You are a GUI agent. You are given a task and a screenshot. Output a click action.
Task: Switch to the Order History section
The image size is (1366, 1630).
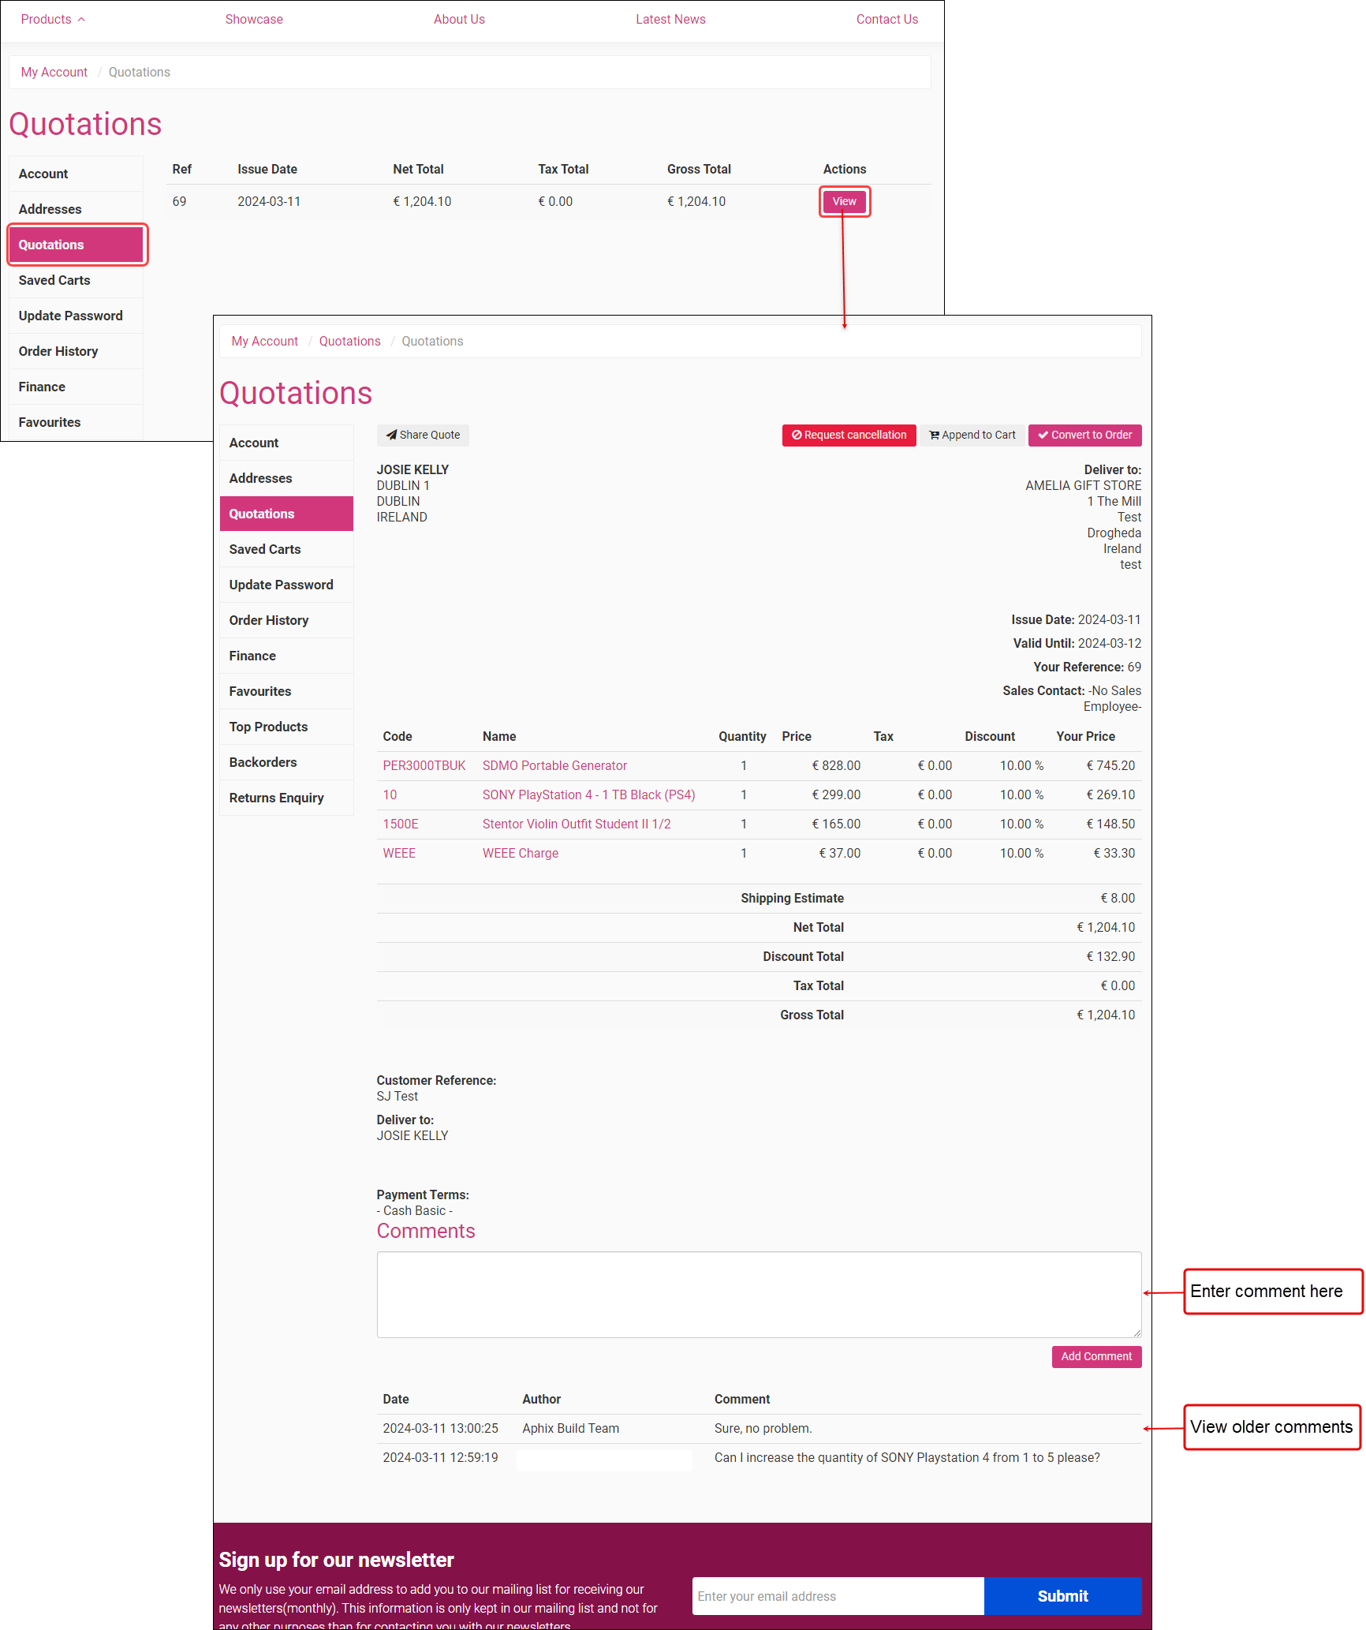pos(269,620)
